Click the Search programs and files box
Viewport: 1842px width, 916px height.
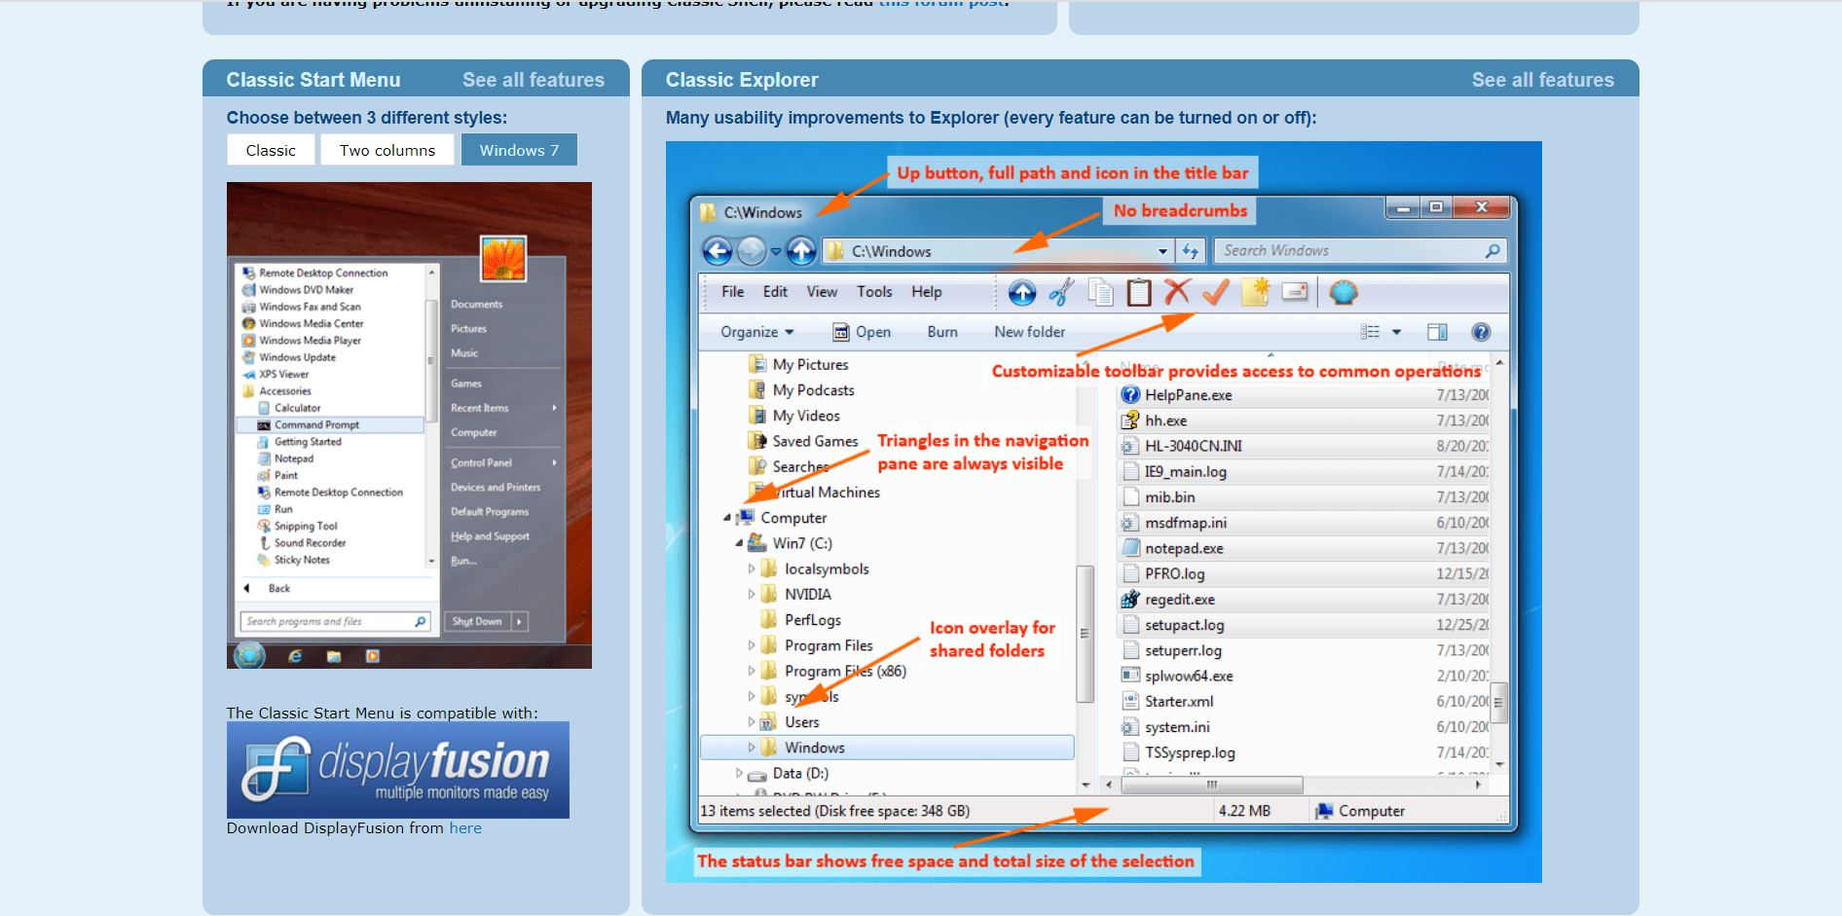coord(335,621)
